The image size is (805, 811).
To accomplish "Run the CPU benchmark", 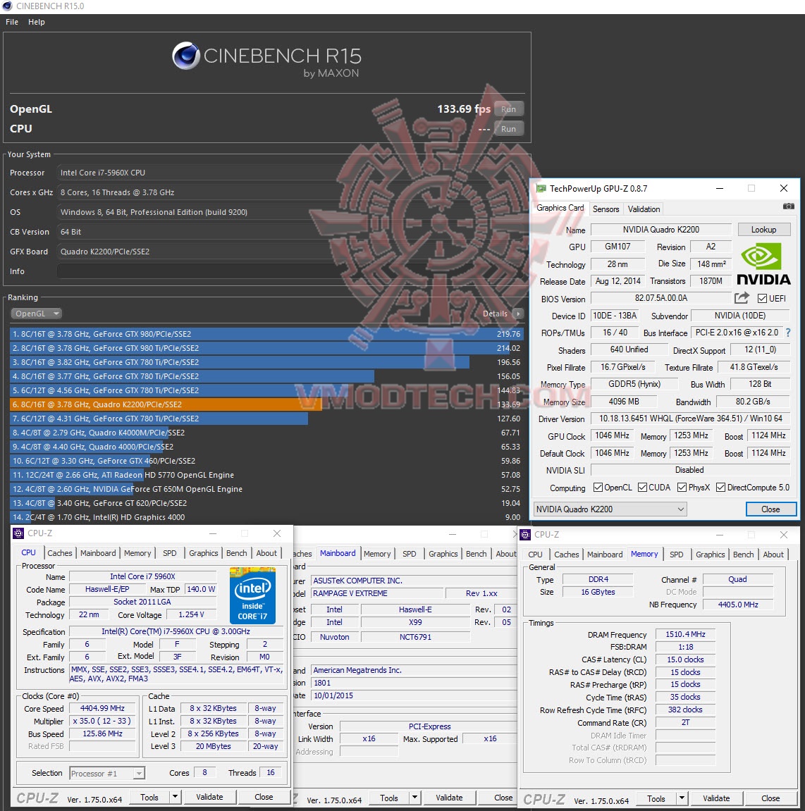I will pos(508,129).
